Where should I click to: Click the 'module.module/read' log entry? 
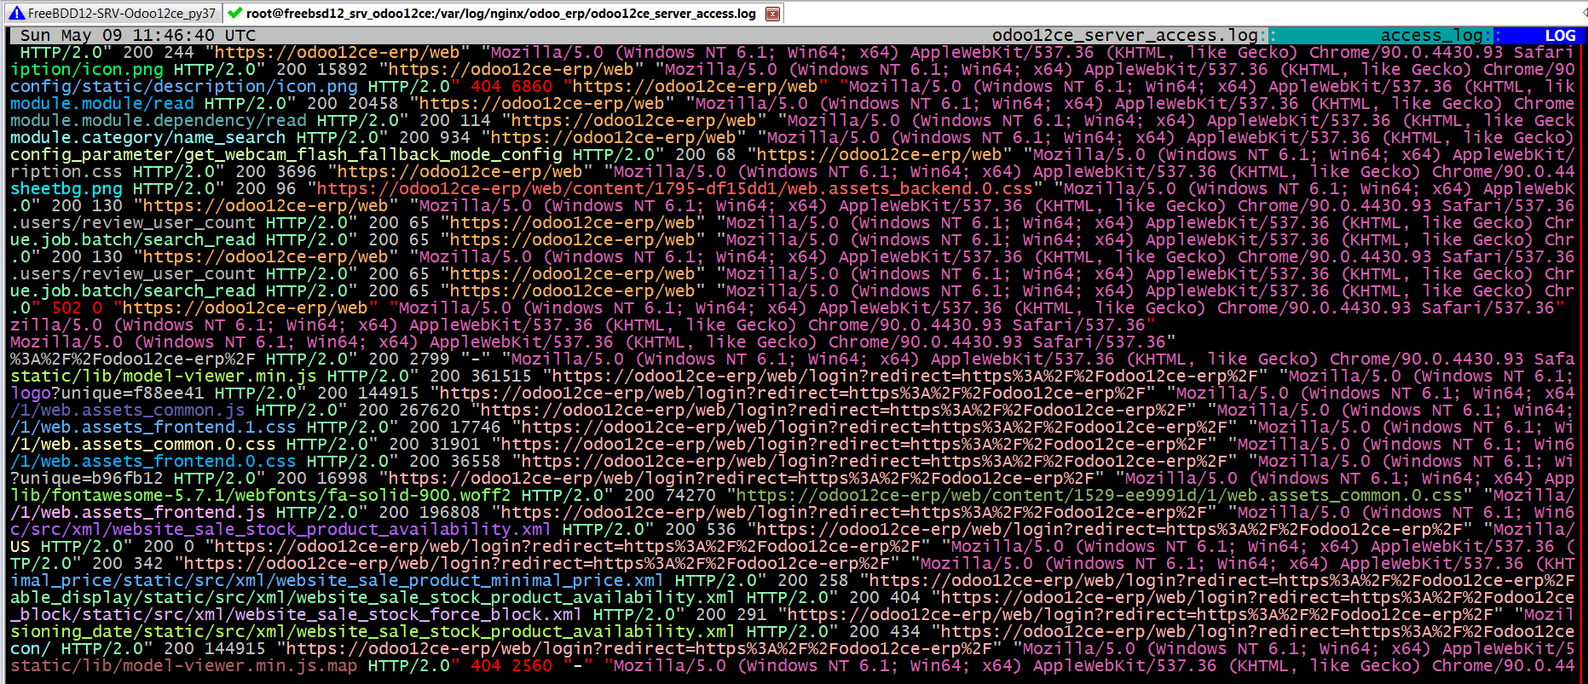point(101,103)
